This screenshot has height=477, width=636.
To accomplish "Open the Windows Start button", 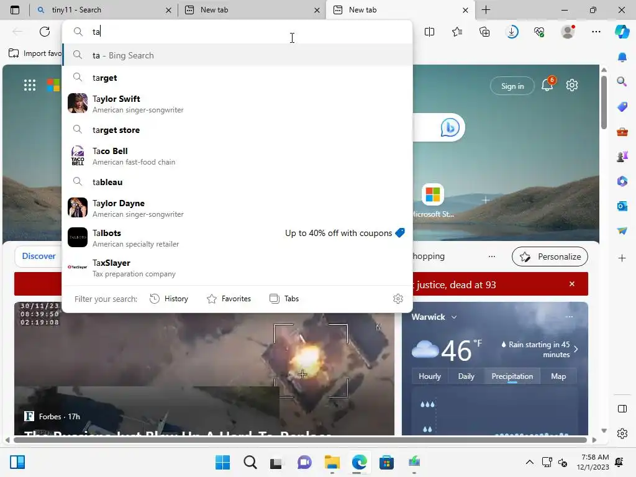I will coord(222,462).
